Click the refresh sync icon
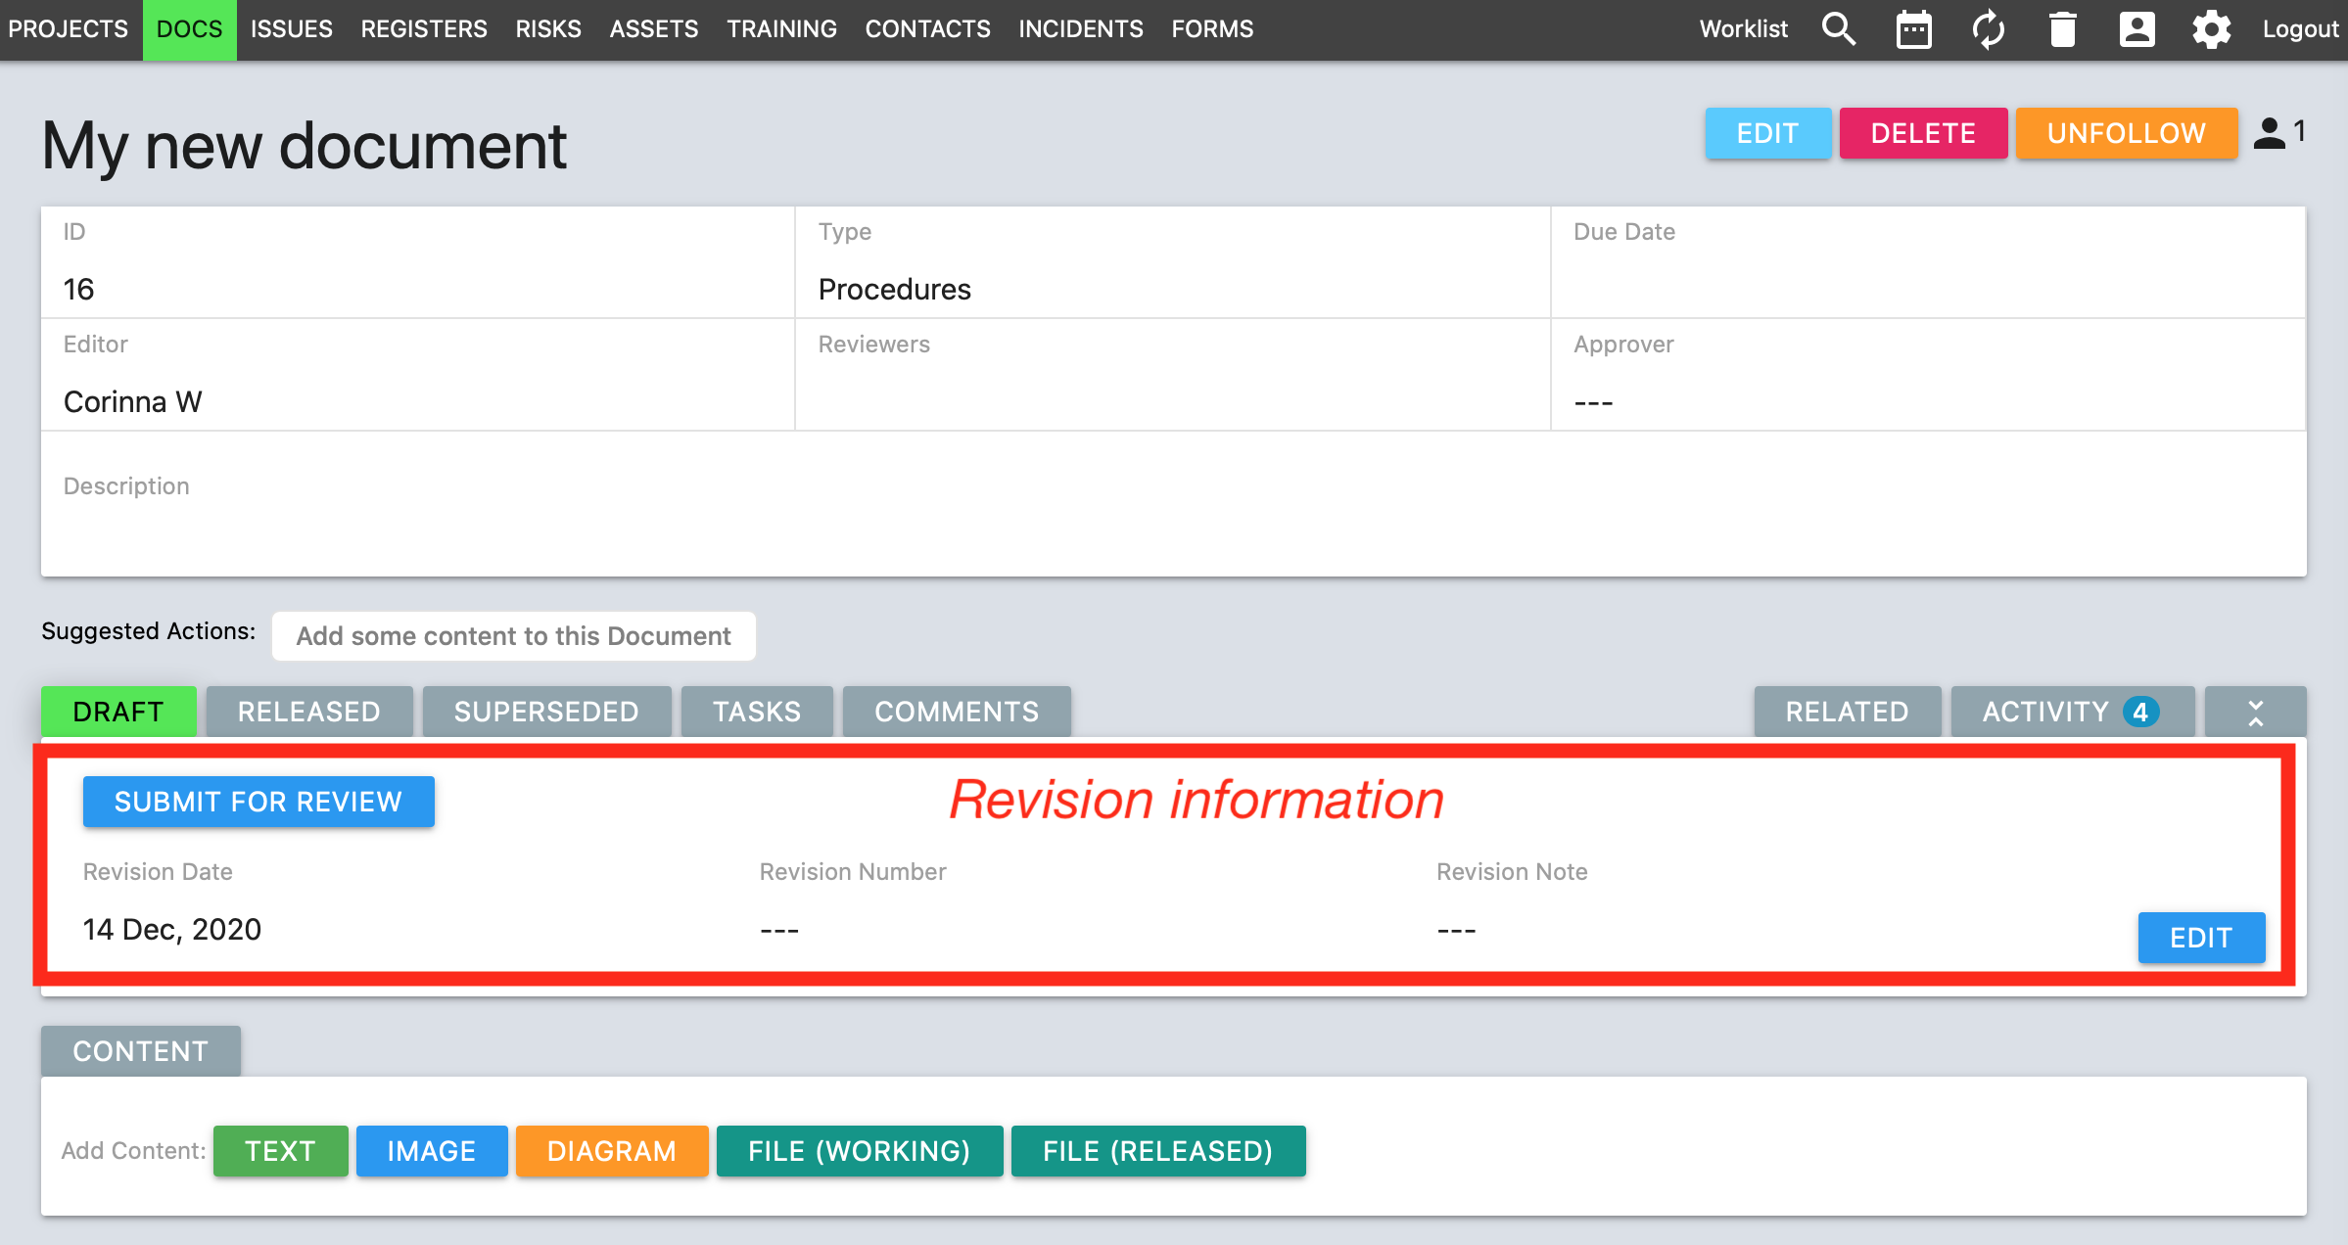This screenshot has height=1245, width=2348. point(1988,29)
